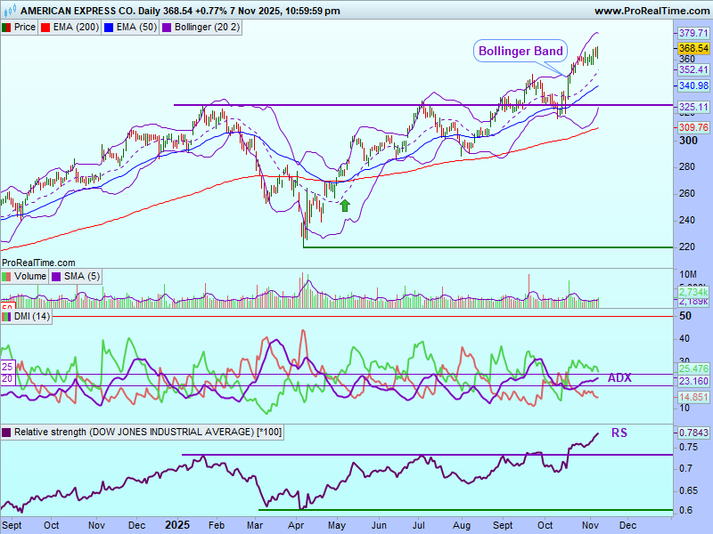Click the Volume panel legend label
This screenshot has width=713, height=534.
tap(29, 277)
